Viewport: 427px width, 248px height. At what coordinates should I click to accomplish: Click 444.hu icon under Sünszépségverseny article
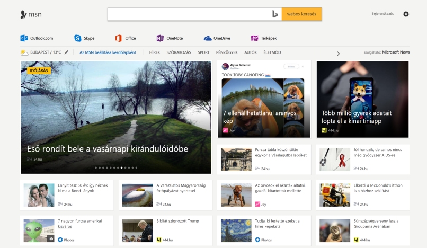tap(356, 240)
